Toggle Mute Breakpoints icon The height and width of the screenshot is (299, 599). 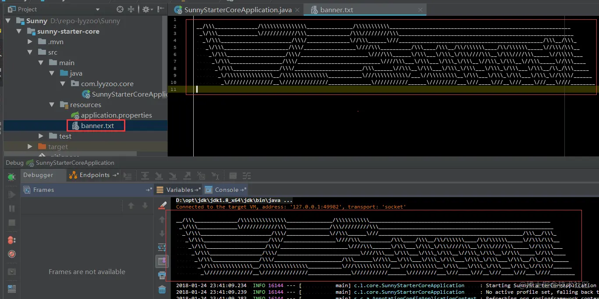coord(12,254)
